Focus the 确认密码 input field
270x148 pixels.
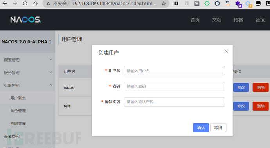point(174,102)
